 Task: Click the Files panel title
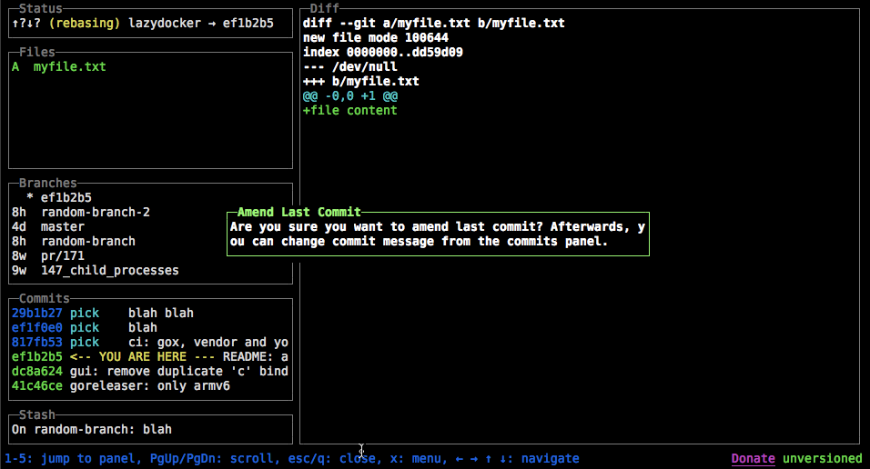(37, 52)
